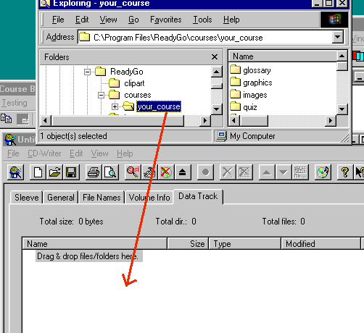Click the yellow question mark help icon
This screenshot has height=333, width=364.
(345, 172)
